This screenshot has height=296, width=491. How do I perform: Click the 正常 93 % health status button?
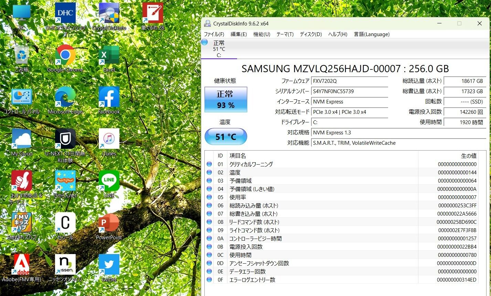click(226, 100)
